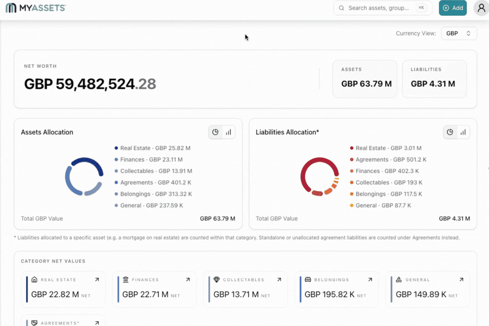Select Real Estate GBP 25.82 M legend entry

pos(152,148)
